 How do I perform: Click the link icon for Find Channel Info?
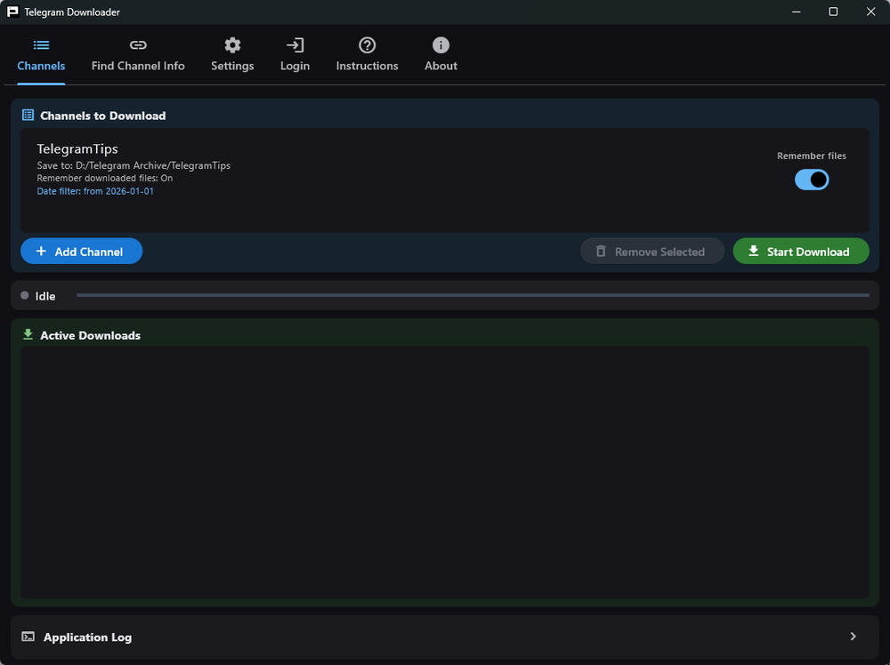pyautogui.click(x=138, y=44)
